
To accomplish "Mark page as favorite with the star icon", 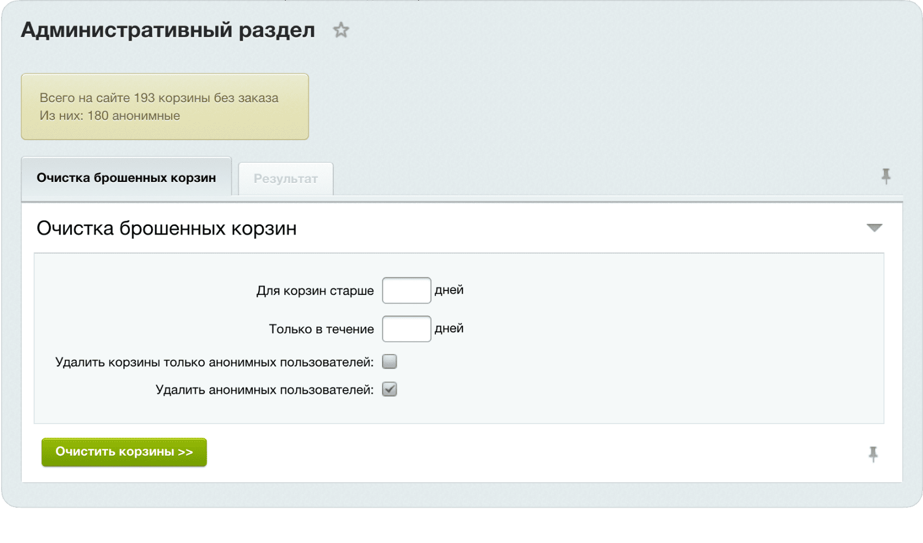I will point(341,30).
